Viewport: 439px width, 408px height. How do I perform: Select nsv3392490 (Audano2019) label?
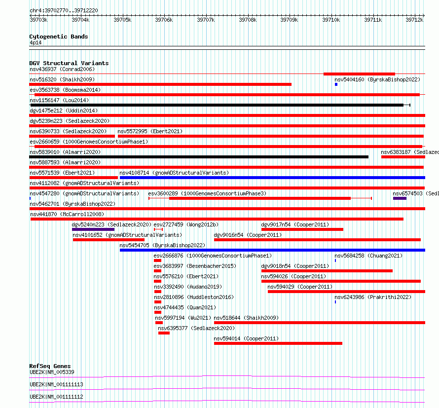(188, 287)
